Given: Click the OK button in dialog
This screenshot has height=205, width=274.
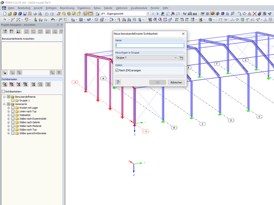Looking at the screenshot, I should 158,82.
